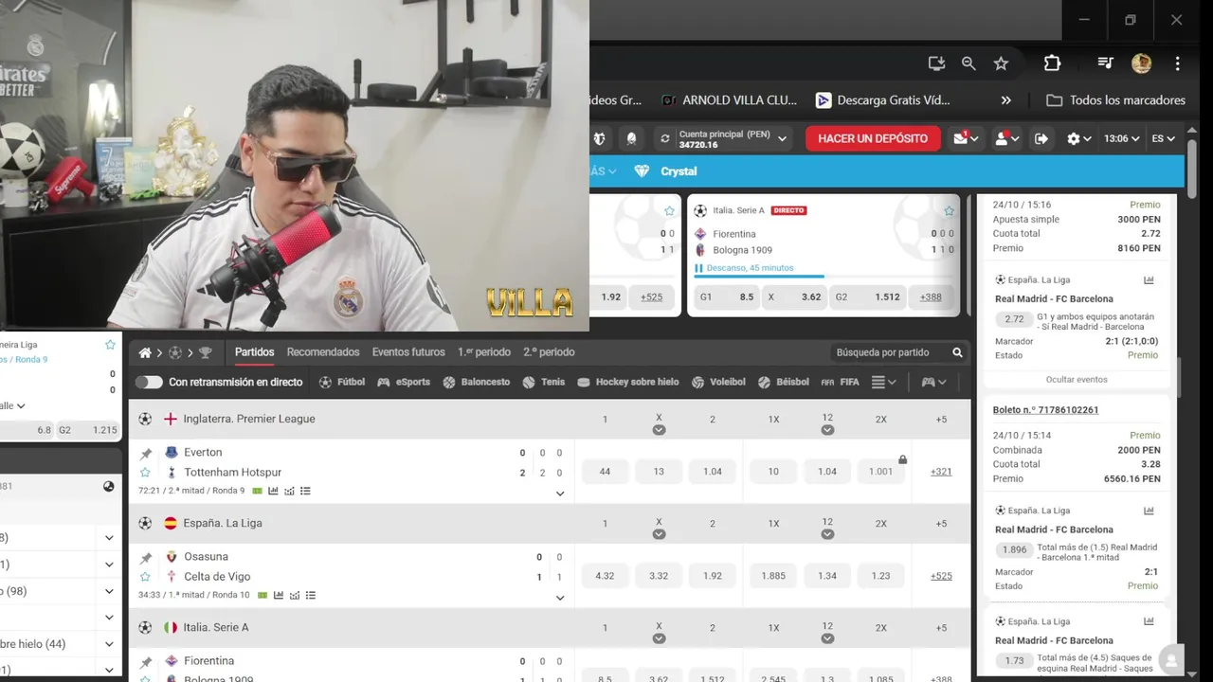Image resolution: width=1213 pixels, height=682 pixels.
Task: Open the media control icon
Action: coord(1105,63)
